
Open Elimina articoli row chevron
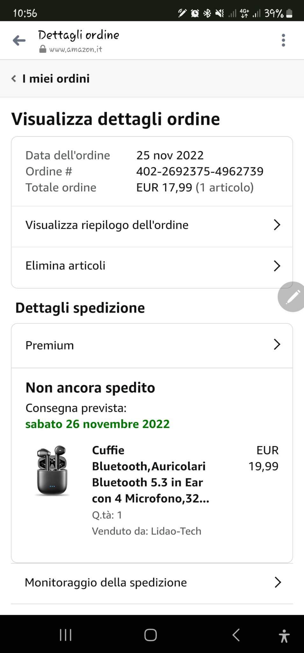tap(277, 266)
